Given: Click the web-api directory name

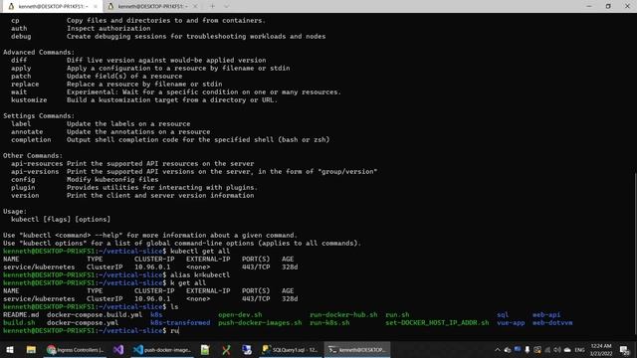Looking at the screenshot, I should click(546, 314).
